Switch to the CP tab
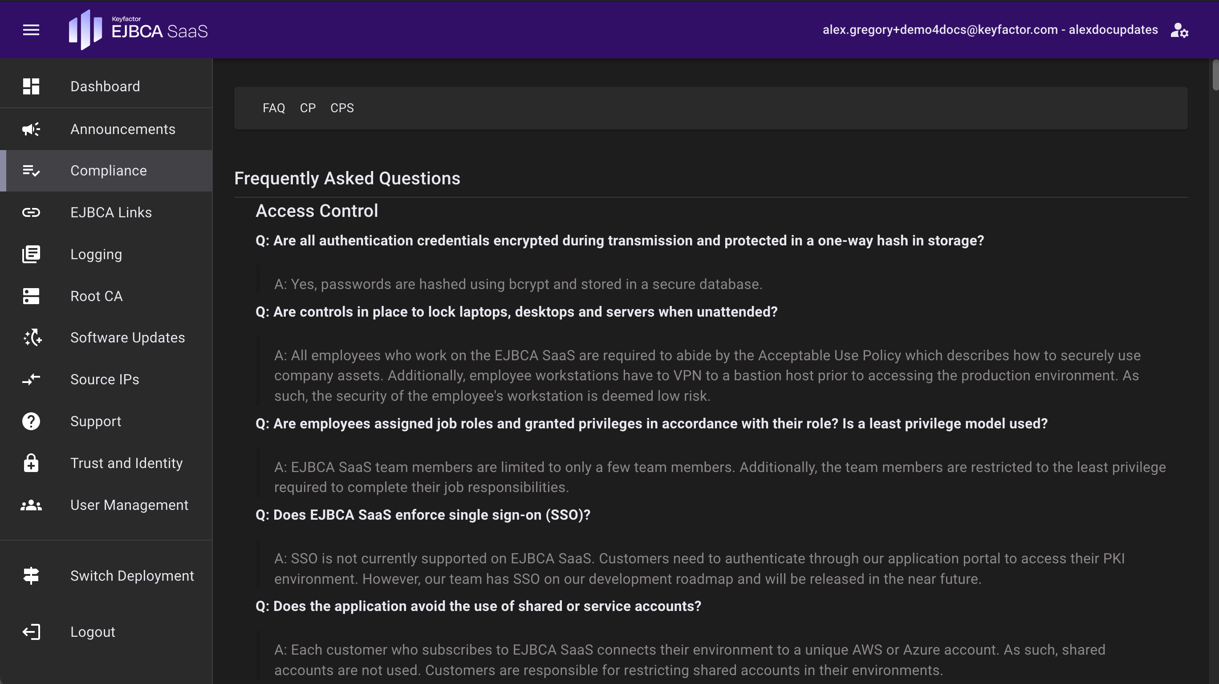Image resolution: width=1219 pixels, height=684 pixels. pyautogui.click(x=308, y=108)
